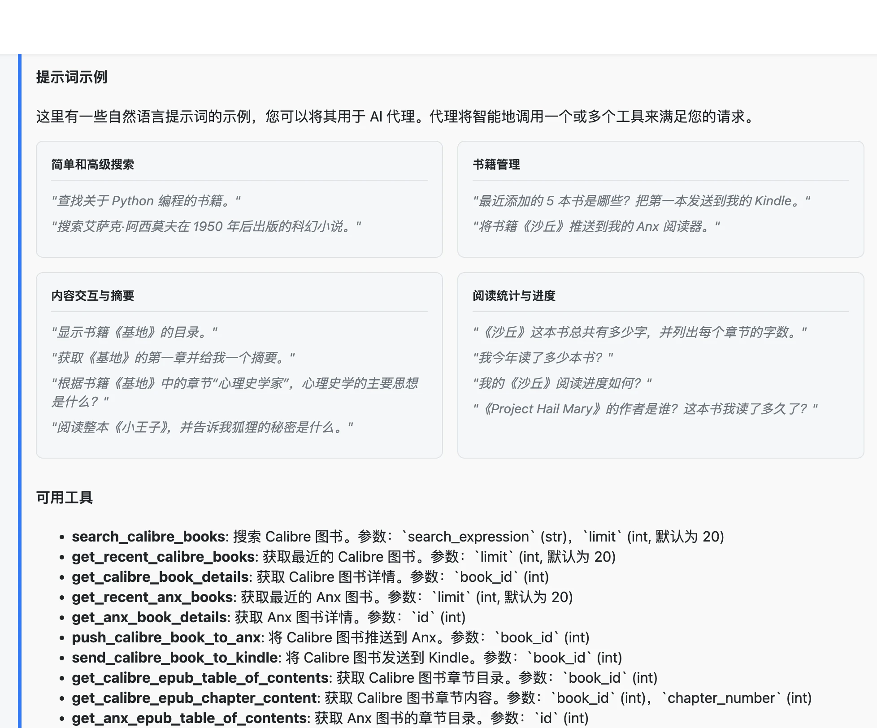
Task: Click the get_calibre_book_details tool entry
Action: coord(310,577)
